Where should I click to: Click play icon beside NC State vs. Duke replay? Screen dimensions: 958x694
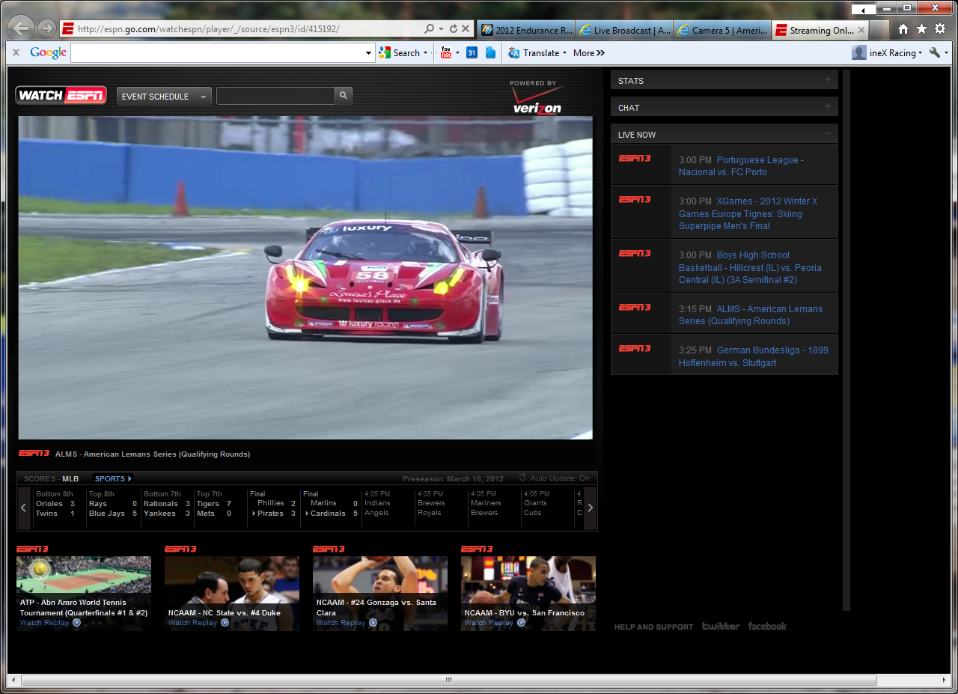(225, 623)
